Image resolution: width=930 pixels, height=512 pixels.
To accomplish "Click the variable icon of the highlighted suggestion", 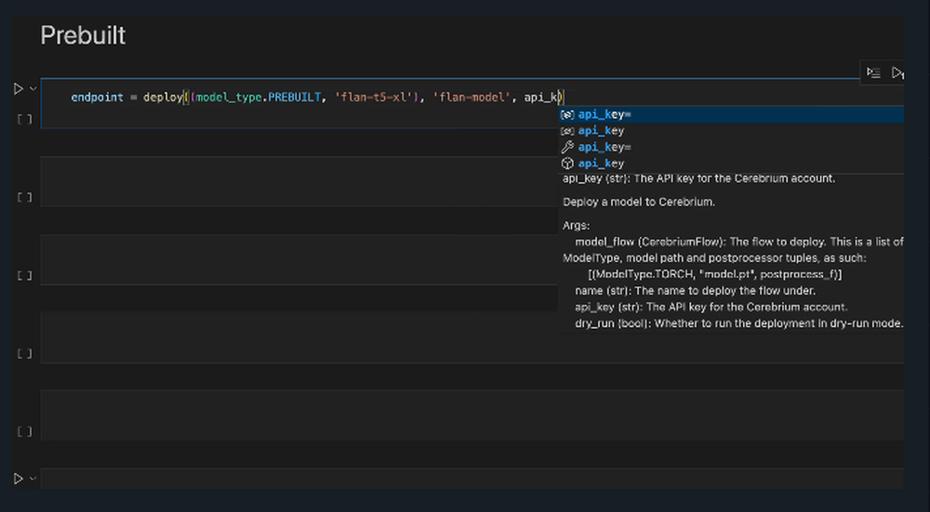I will (567, 114).
